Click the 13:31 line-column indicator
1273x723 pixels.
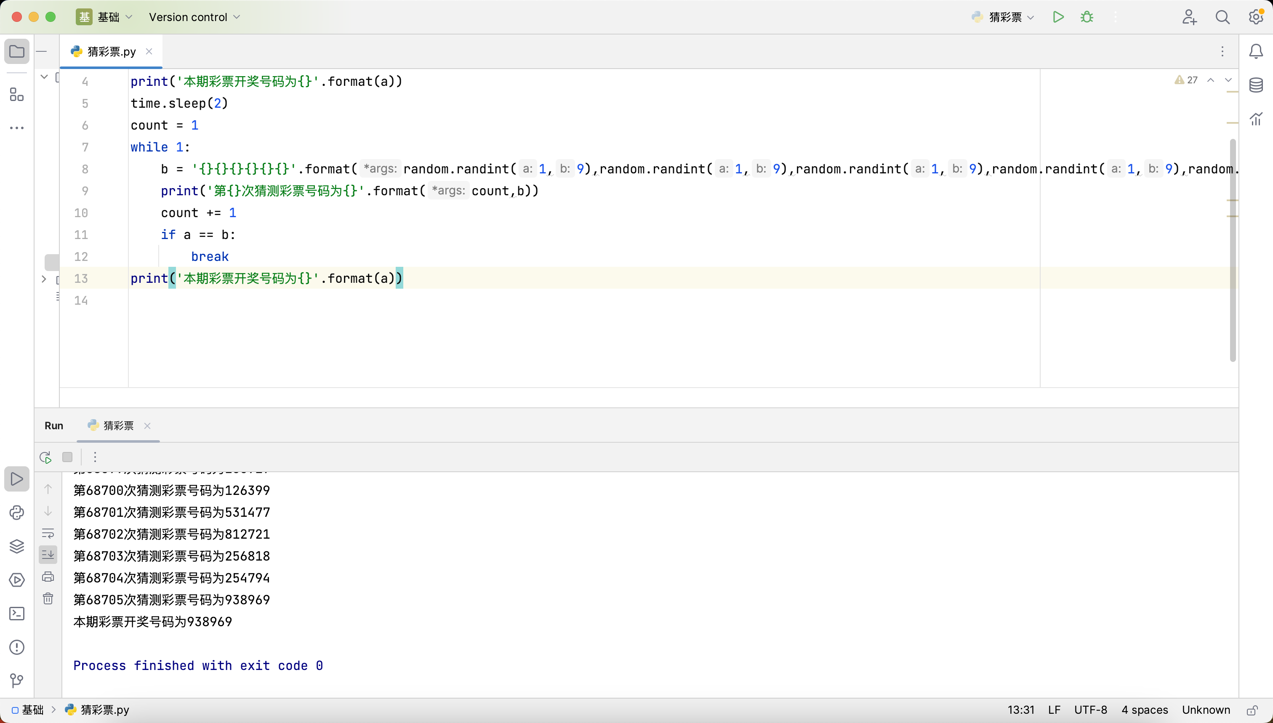(1021, 710)
